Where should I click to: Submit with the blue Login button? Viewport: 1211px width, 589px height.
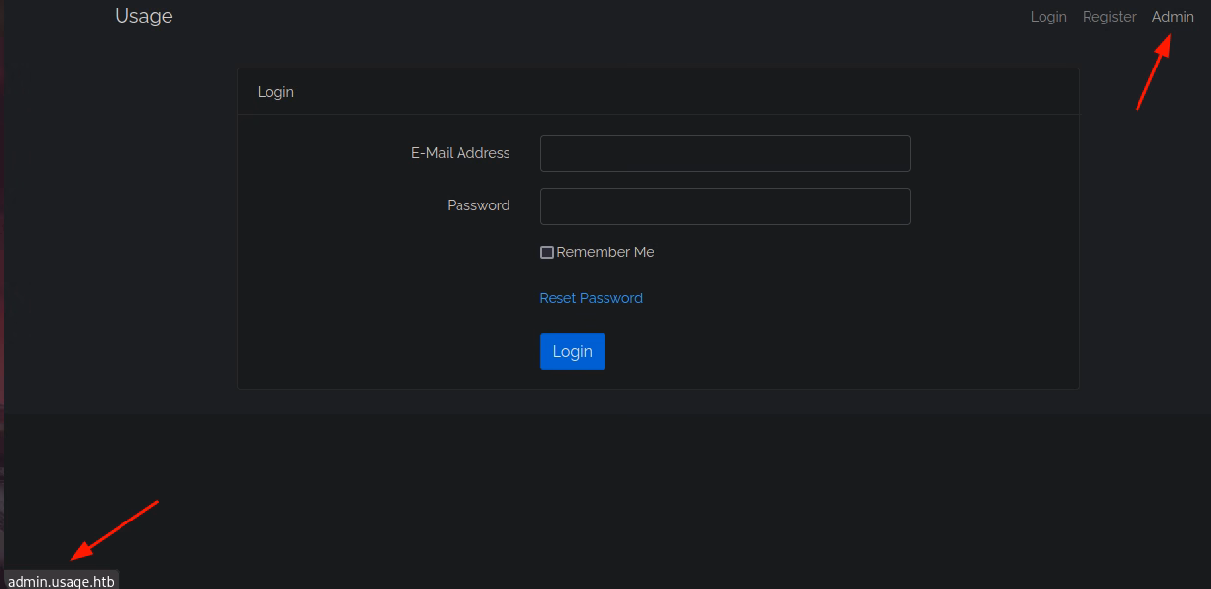[x=572, y=351]
